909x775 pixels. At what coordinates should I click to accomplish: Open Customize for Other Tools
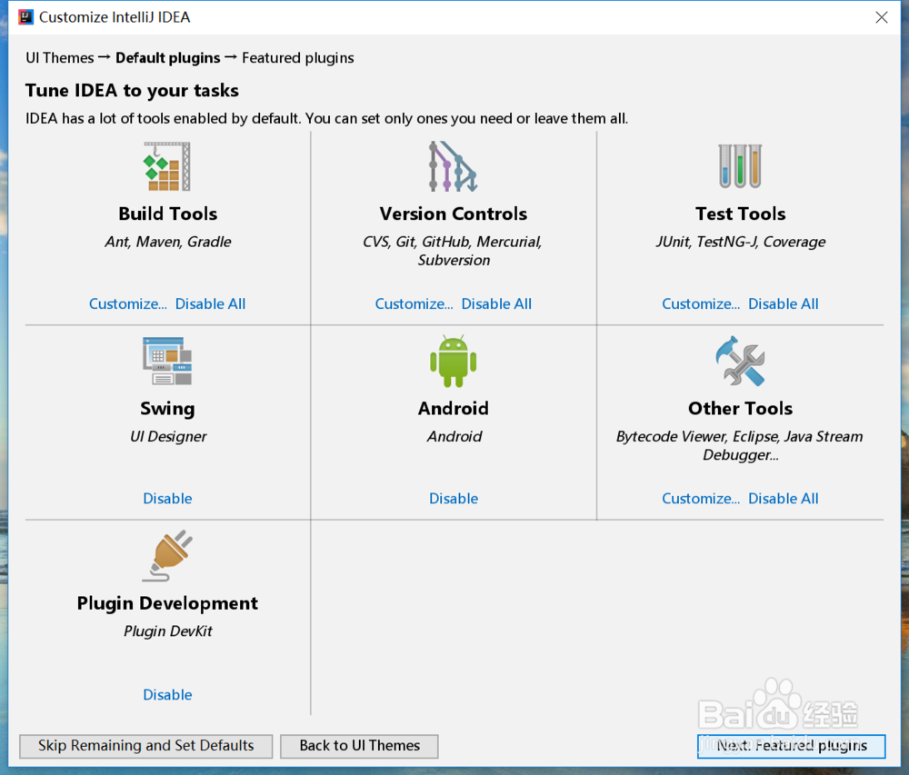[701, 498]
